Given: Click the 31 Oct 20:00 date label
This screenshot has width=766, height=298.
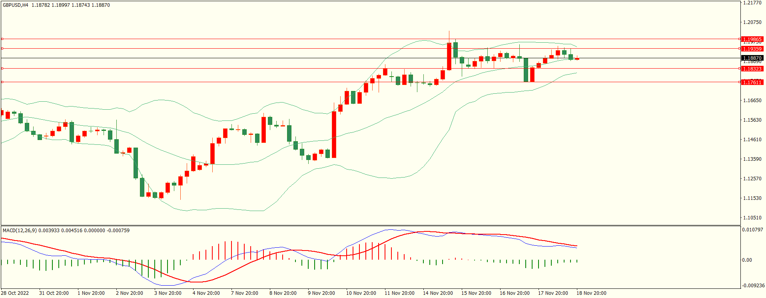Looking at the screenshot, I should (x=54, y=293).
